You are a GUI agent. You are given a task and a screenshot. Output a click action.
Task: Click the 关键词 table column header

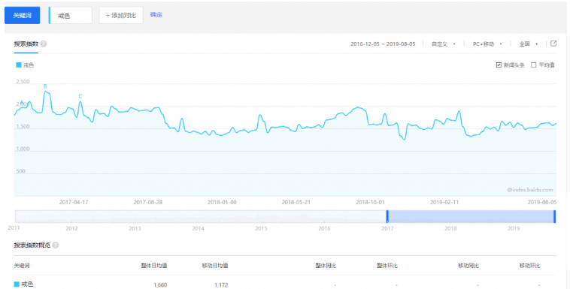pos(22,266)
